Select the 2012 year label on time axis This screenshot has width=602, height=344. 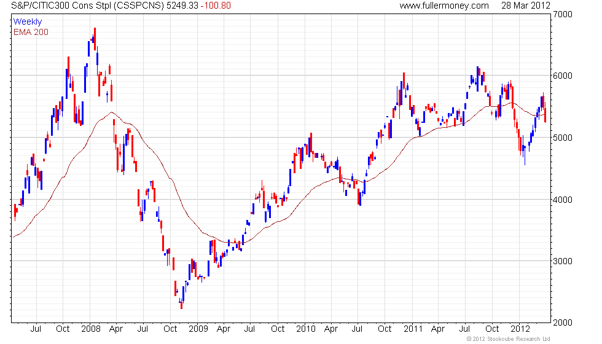point(520,329)
